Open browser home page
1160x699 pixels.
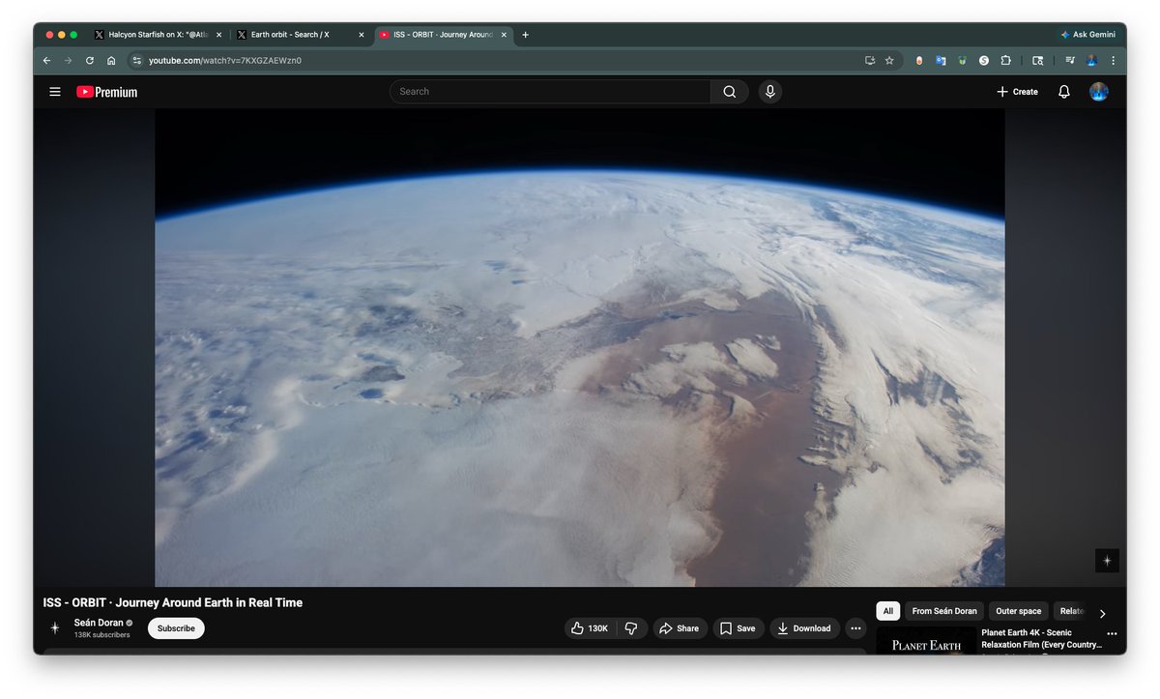[111, 60]
